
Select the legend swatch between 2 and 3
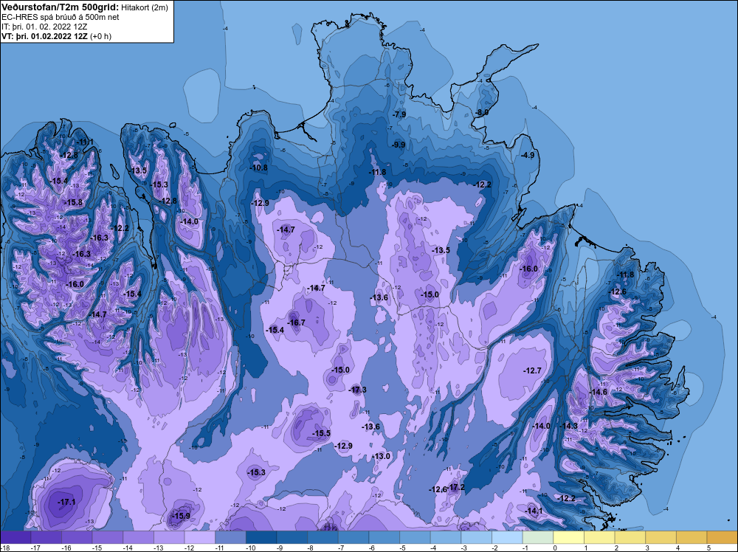(630, 537)
